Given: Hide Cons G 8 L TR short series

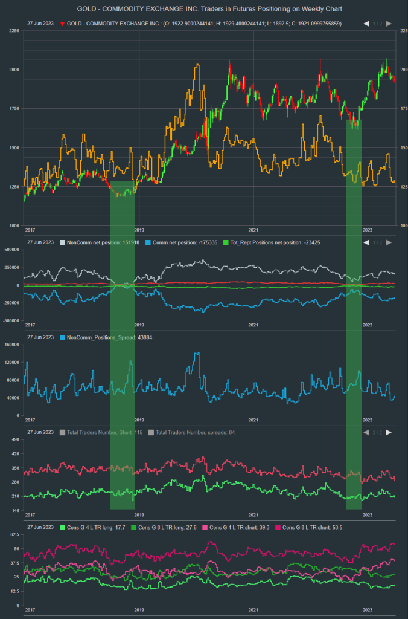Looking at the screenshot, I should click(x=278, y=528).
